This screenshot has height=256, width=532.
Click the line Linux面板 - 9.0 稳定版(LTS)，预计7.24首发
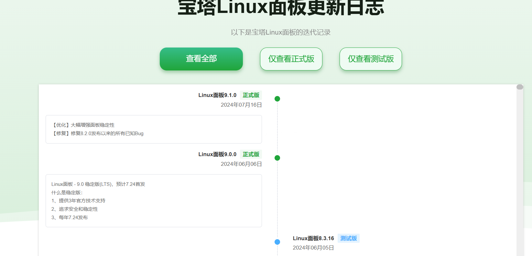click(98, 184)
